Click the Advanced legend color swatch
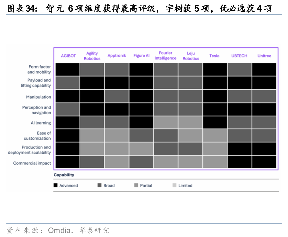 tap(56, 185)
